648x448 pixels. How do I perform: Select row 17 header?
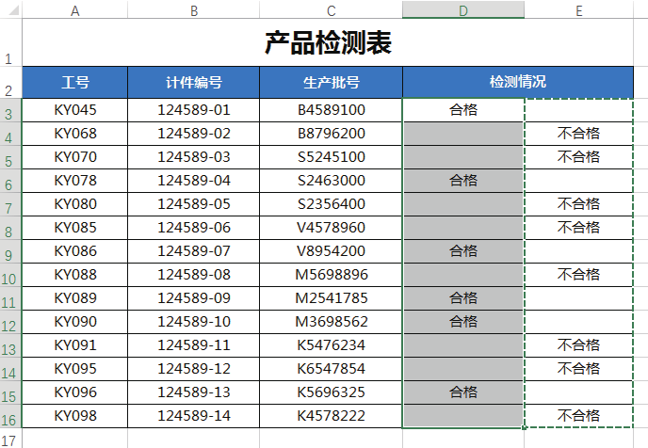coord(10,438)
